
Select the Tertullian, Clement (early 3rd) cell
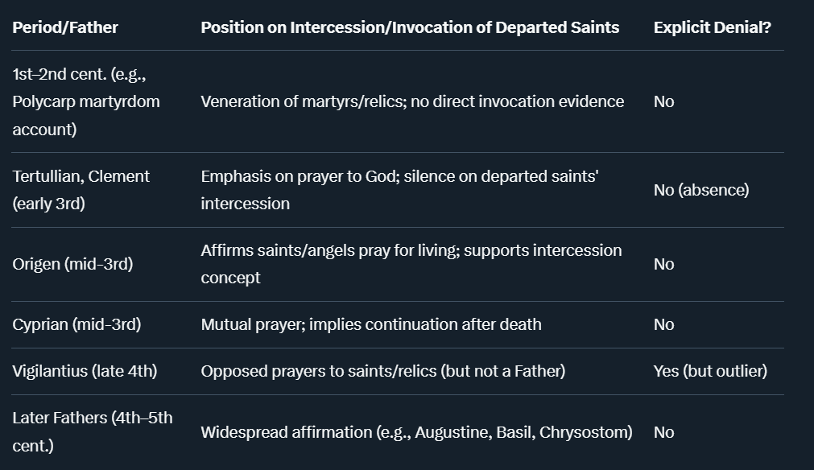tap(81, 190)
